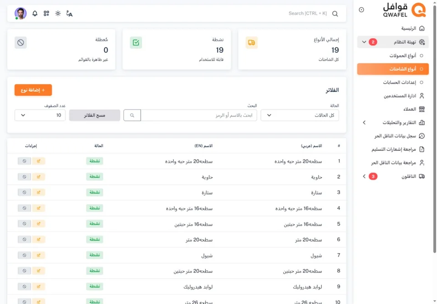437x304 pixels.
Task: Edit the لوابد هيدروليك row
Action: [38, 286]
